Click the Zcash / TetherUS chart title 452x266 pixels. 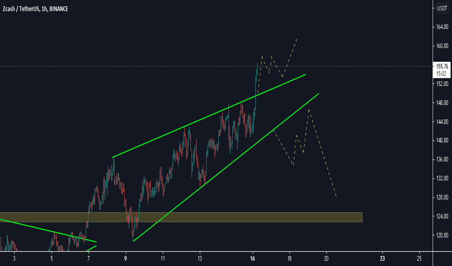(x=35, y=9)
